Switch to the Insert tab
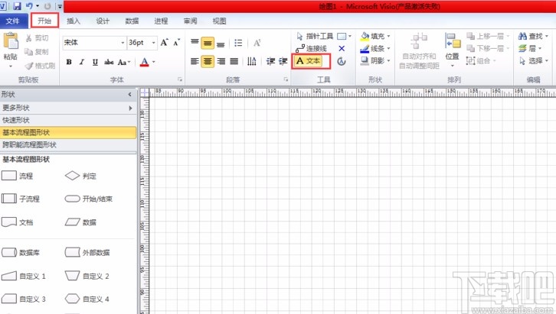Image resolution: width=556 pixels, height=314 pixels. coord(74,21)
